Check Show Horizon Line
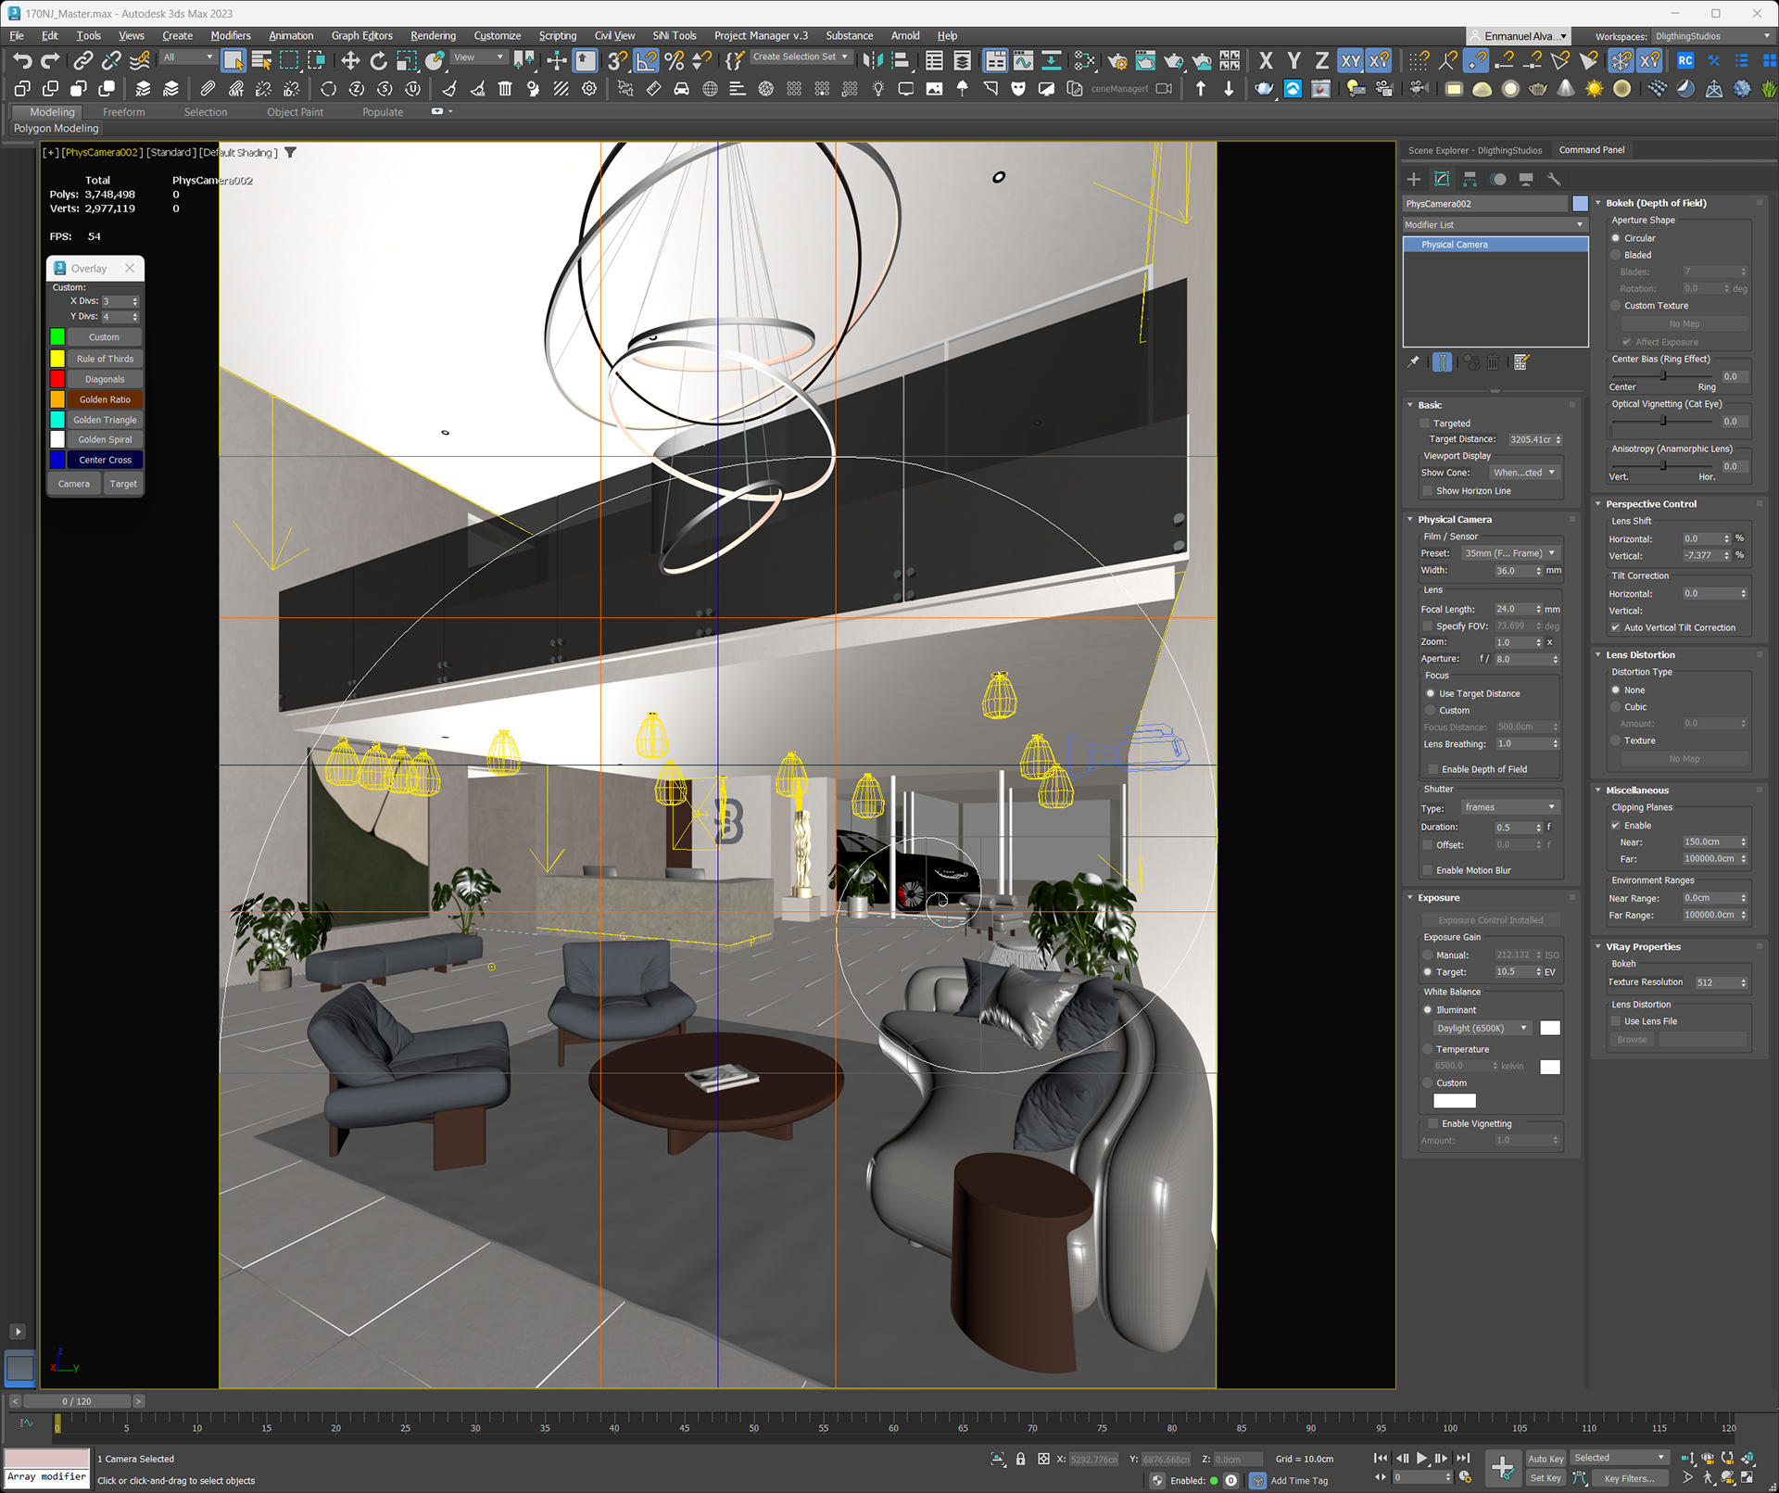1779x1493 pixels. point(1428,491)
